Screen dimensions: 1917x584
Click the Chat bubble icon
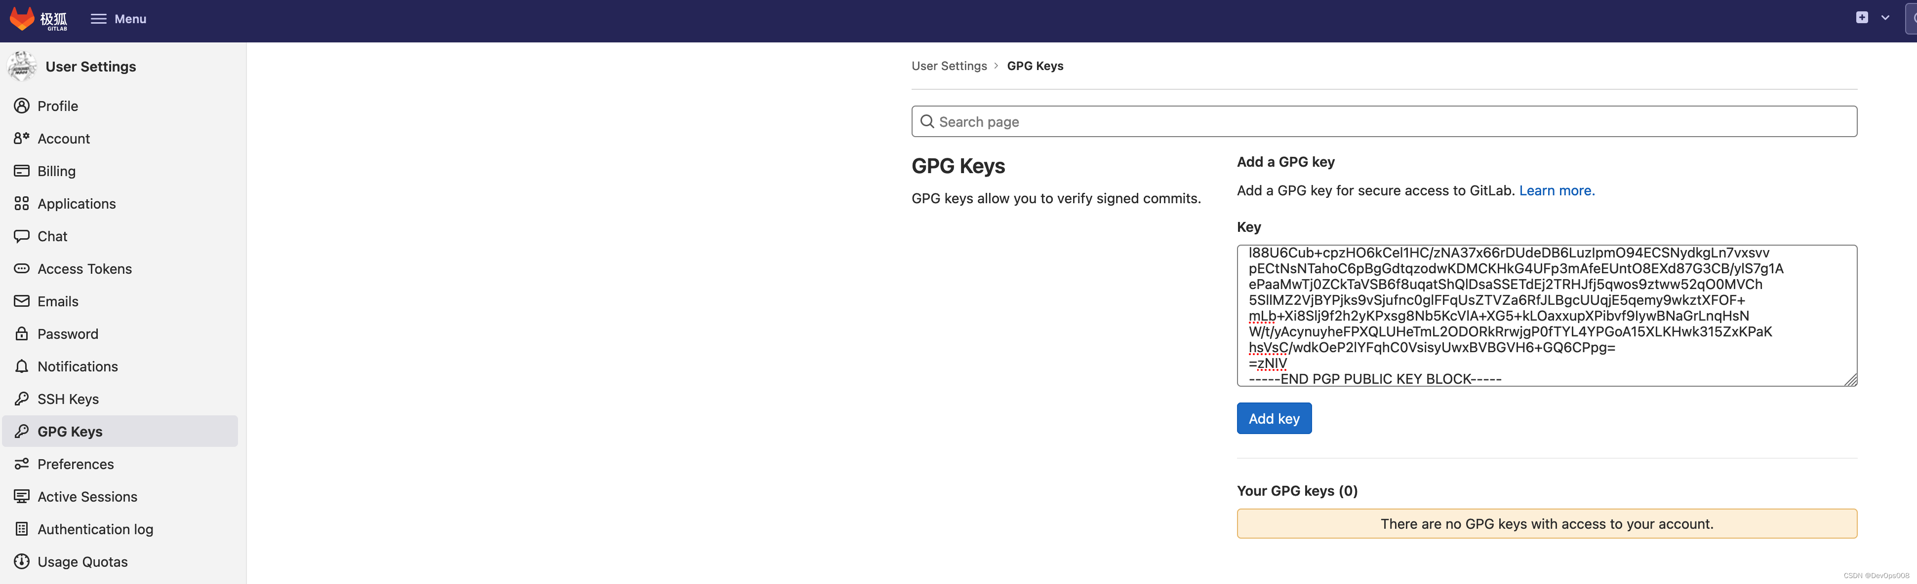pos(22,236)
